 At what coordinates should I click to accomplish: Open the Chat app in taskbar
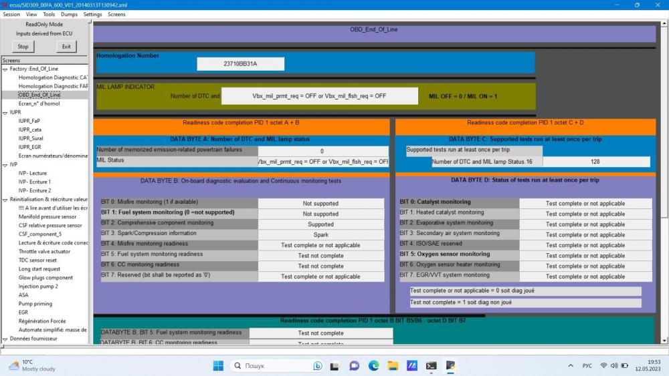point(354,366)
